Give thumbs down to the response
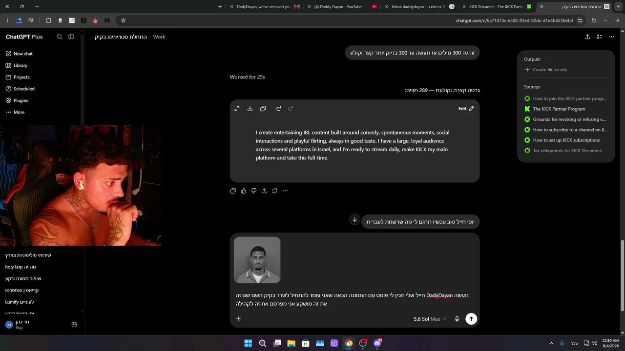Viewport: 625px width, 351px height. pyautogui.click(x=254, y=191)
